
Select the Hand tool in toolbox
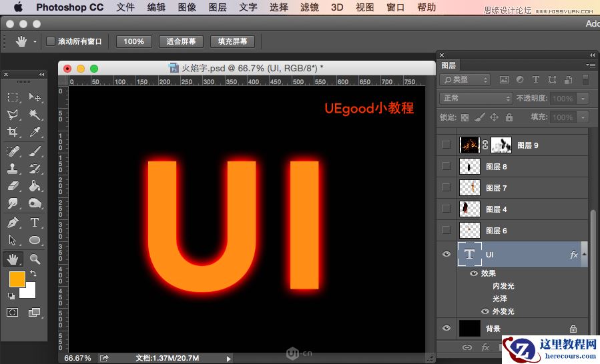[13, 259]
